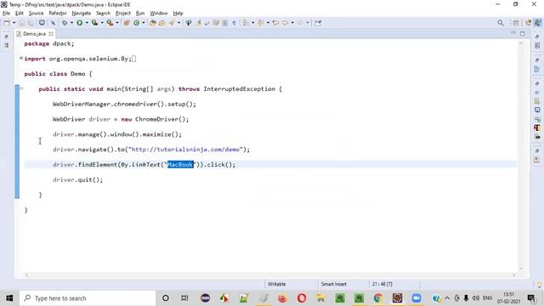
Task: Click the driver.quit() line
Action: 77,179
